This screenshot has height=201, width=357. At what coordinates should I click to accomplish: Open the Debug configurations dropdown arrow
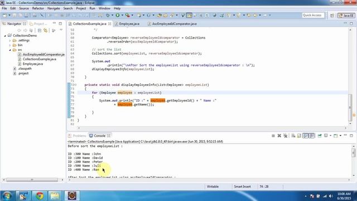click(112, 15)
